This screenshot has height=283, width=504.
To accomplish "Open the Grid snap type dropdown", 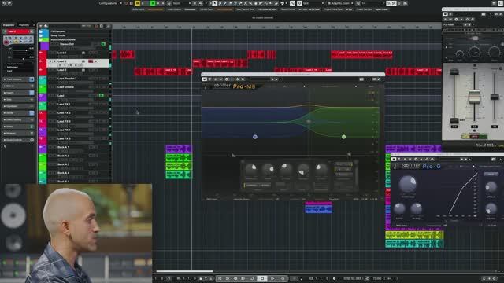I will [313, 3].
